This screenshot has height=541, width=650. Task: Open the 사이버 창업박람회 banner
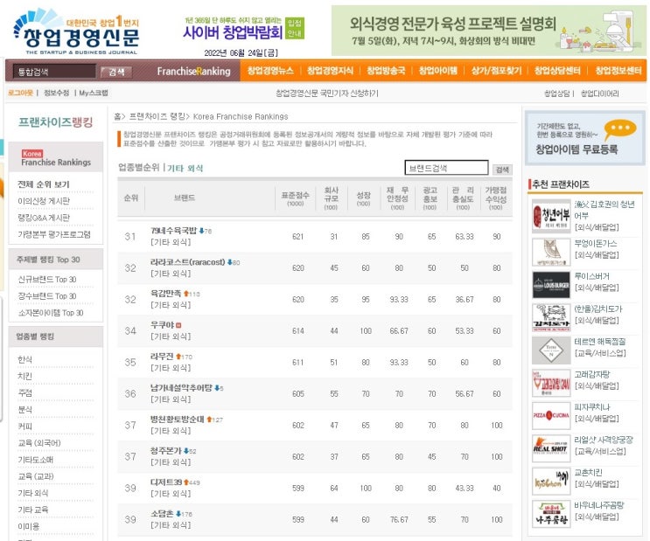click(x=244, y=29)
